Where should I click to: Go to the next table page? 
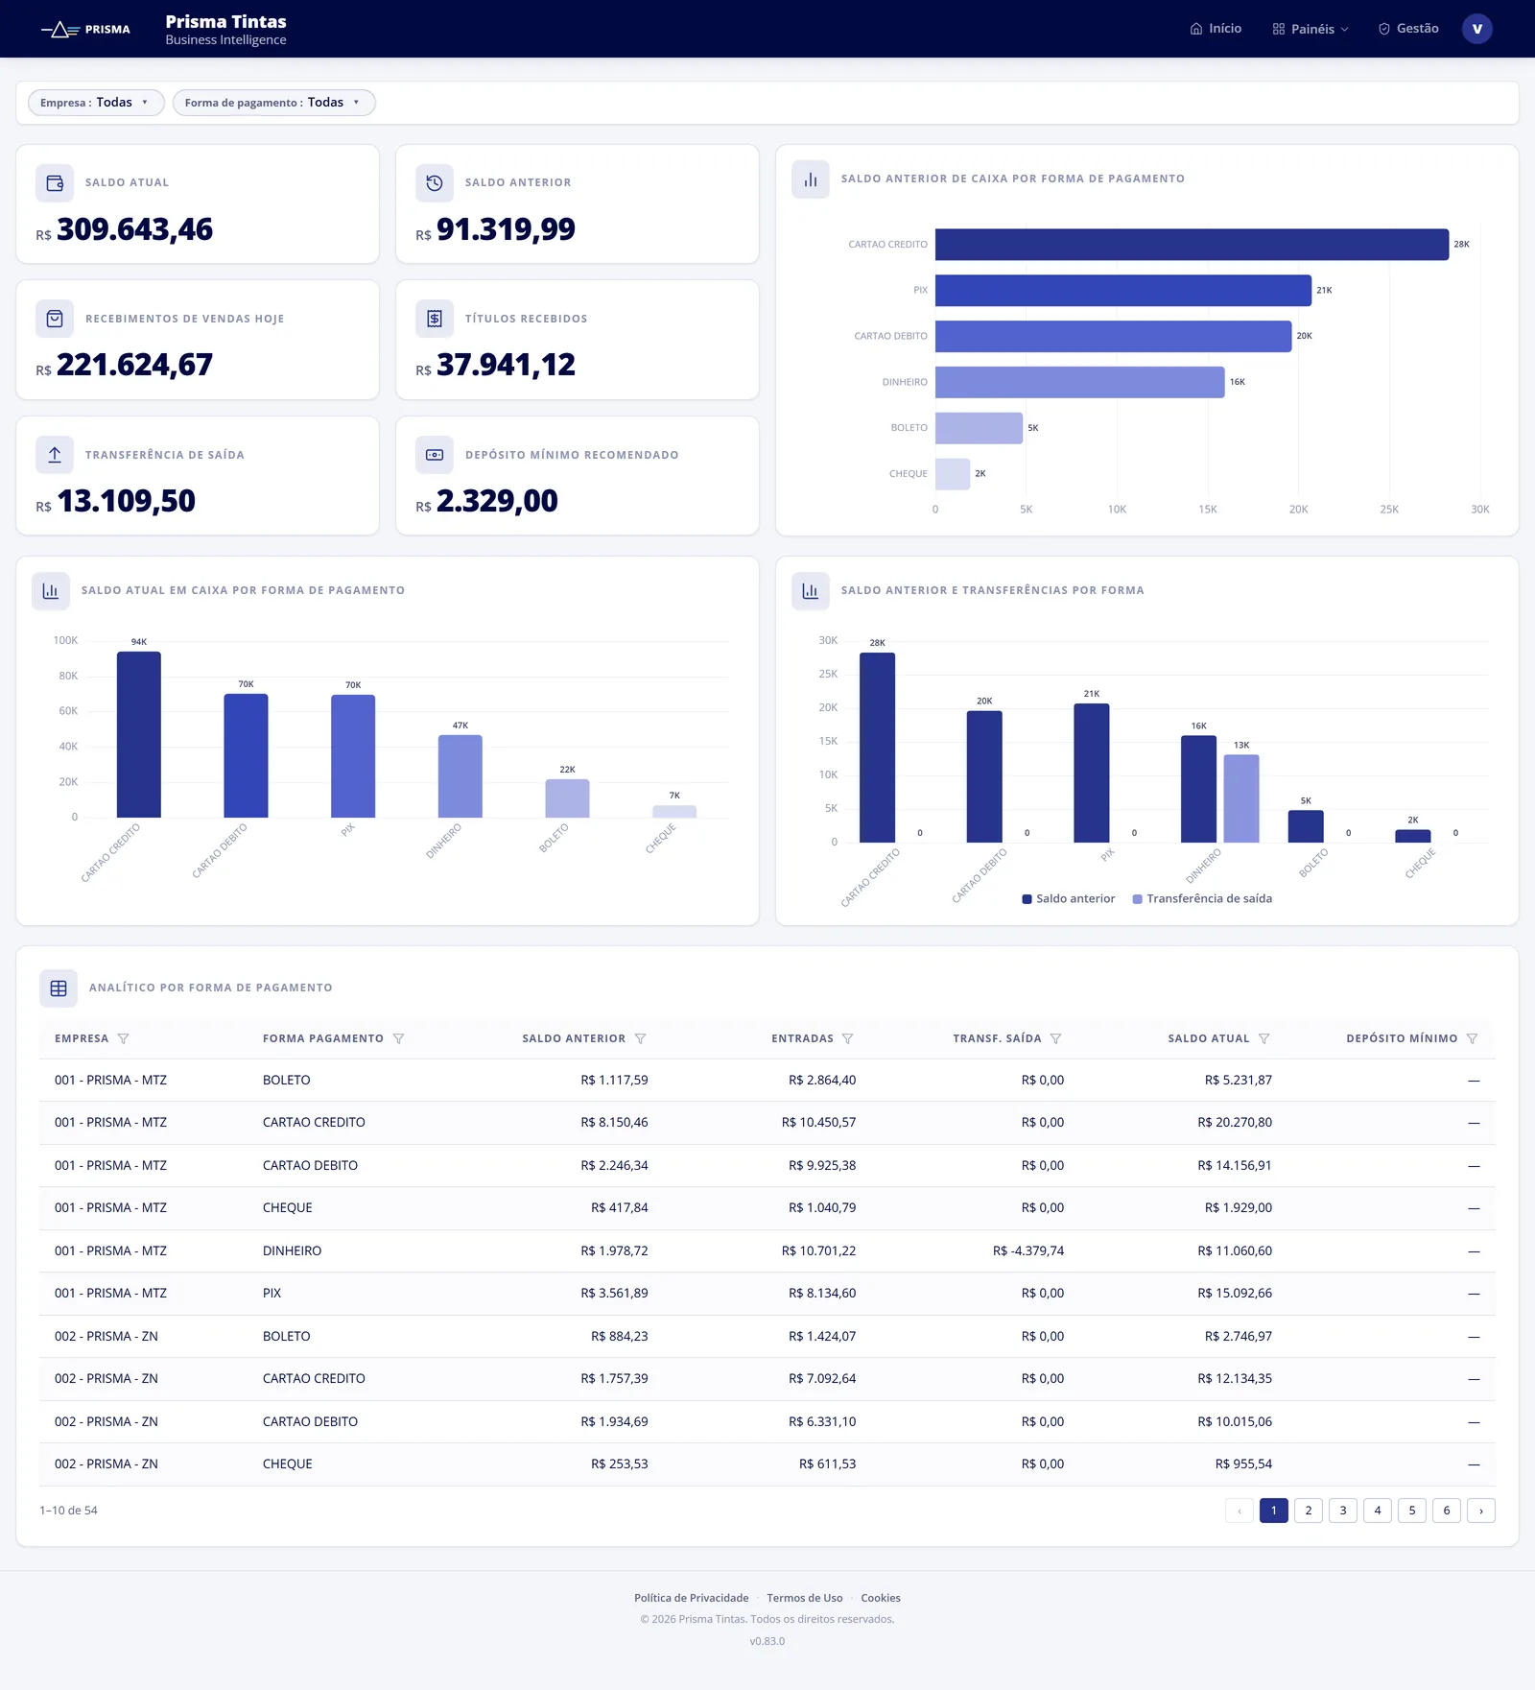click(x=1481, y=1511)
